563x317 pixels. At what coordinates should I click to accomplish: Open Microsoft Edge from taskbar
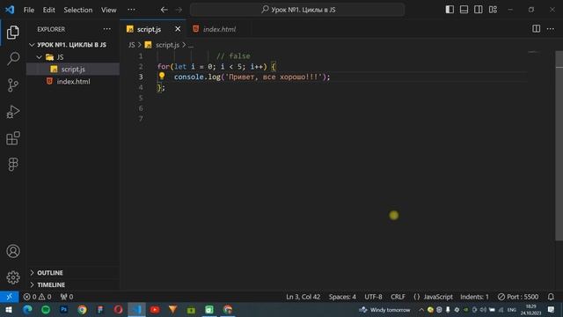(x=27, y=309)
